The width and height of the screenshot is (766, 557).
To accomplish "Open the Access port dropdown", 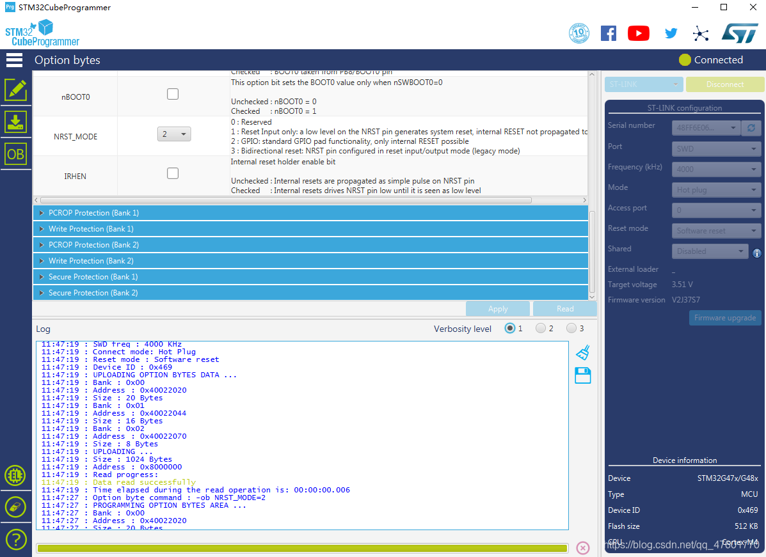I will pos(716,210).
